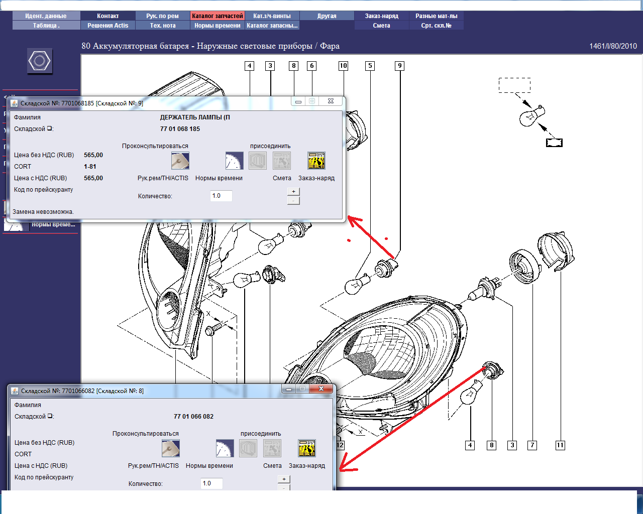This screenshot has height=514, width=643.
Task: Click the greyed присоединить icon in 7701068185 dialog
Action: coord(258,161)
